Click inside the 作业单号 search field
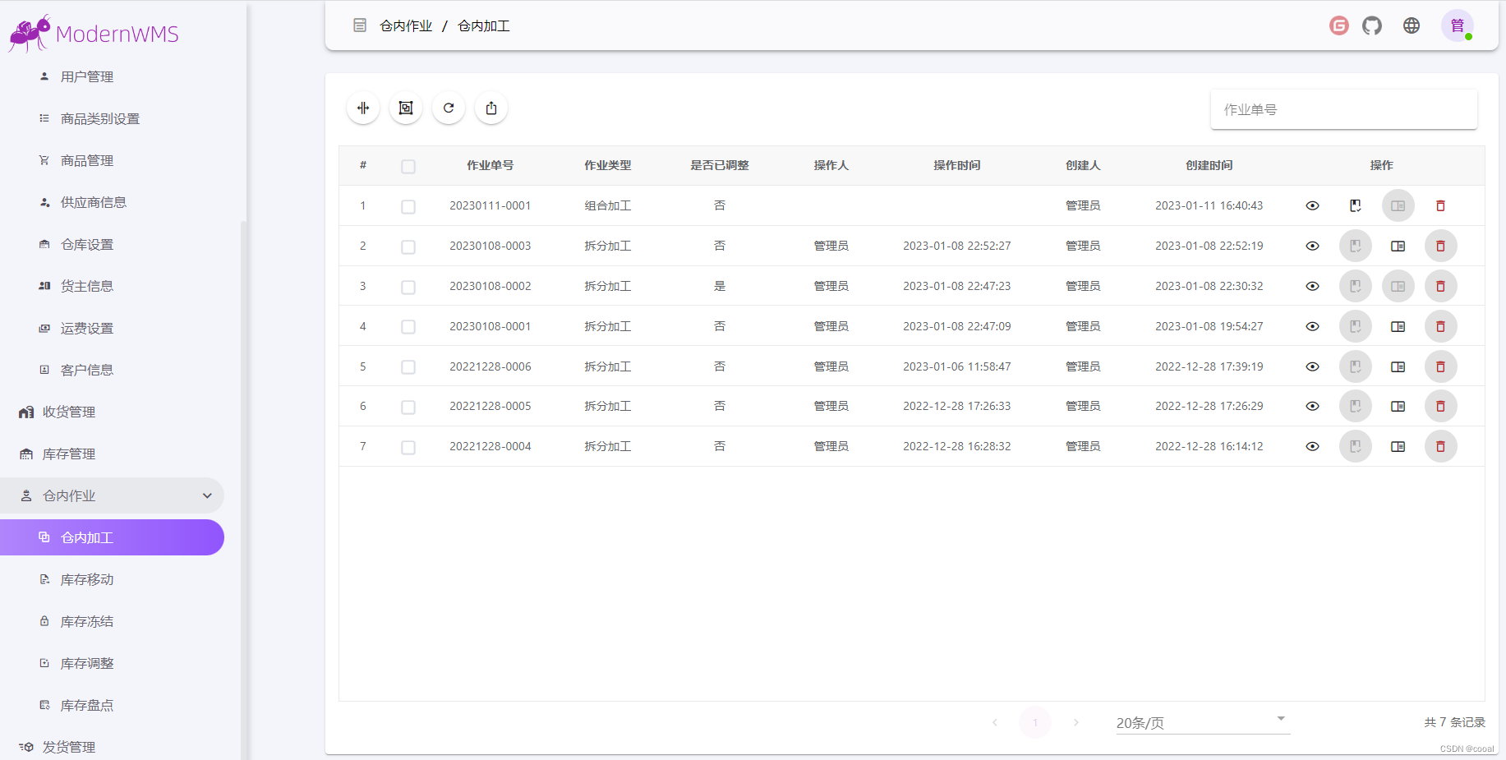The height and width of the screenshot is (760, 1506). tap(1343, 108)
